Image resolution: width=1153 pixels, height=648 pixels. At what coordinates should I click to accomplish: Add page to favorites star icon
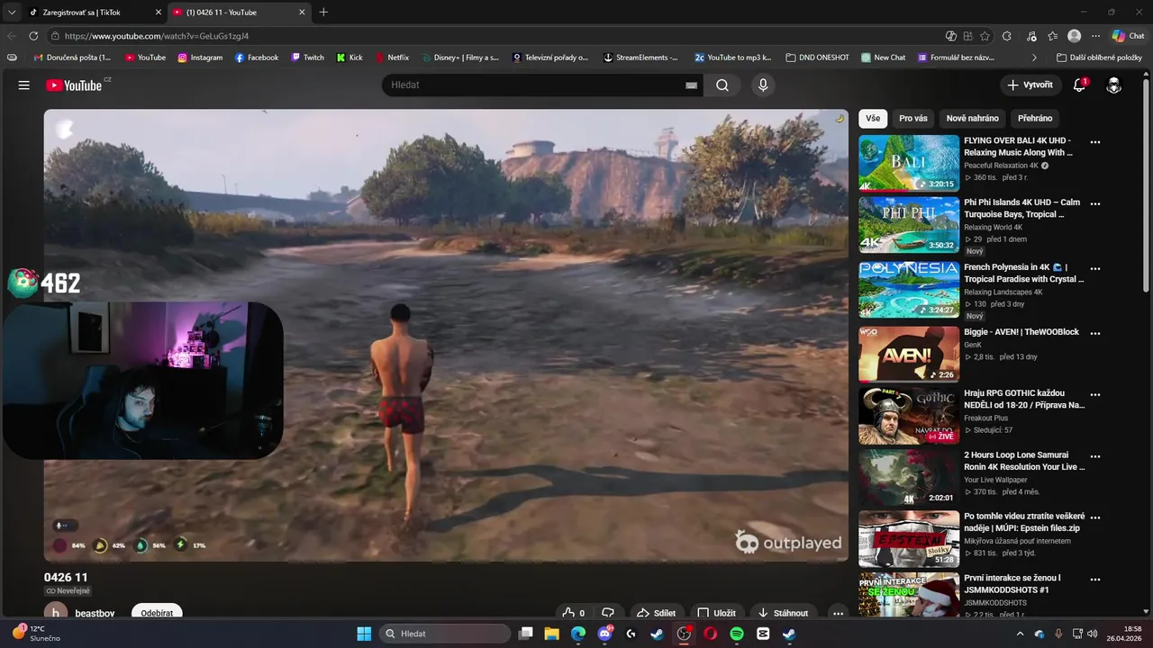(985, 36)
